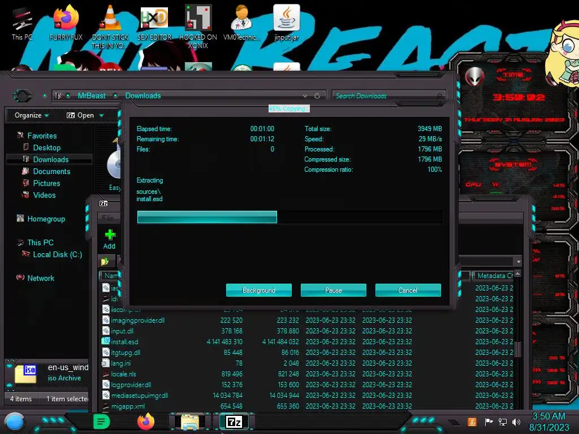
Task: Select install.esd row in 7-Zip
Action: 307,341
